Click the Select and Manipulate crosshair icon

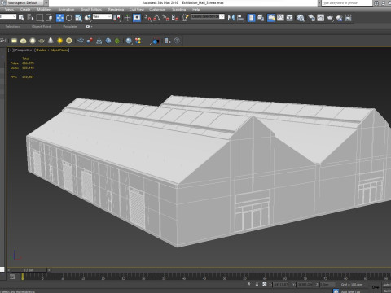coord(127,18)
